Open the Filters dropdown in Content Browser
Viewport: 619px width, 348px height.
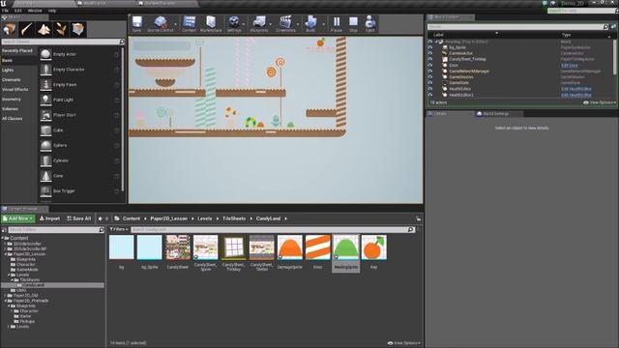pos(118,229)
